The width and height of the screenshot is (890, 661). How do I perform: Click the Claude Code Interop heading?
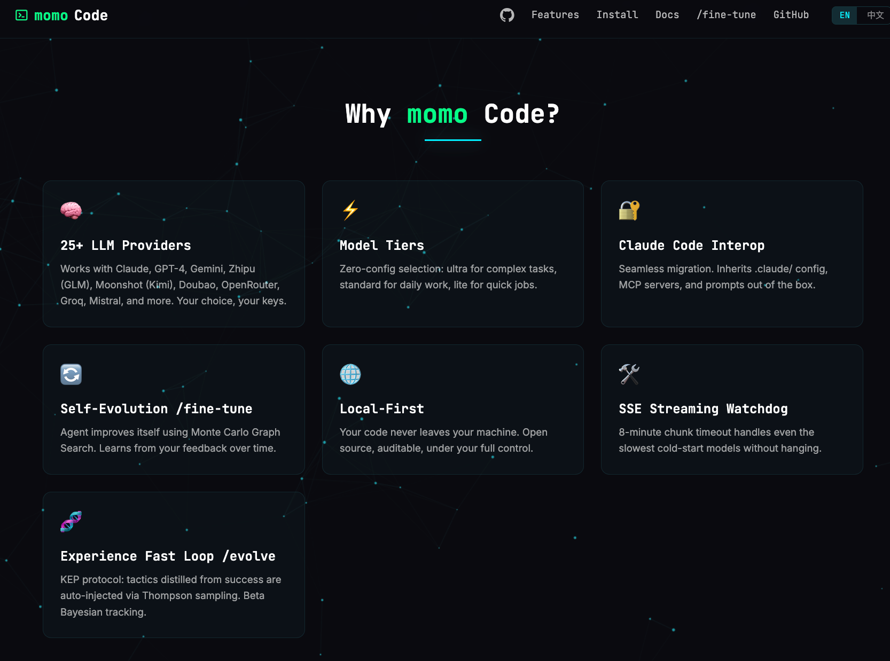(x=691, y=246)
